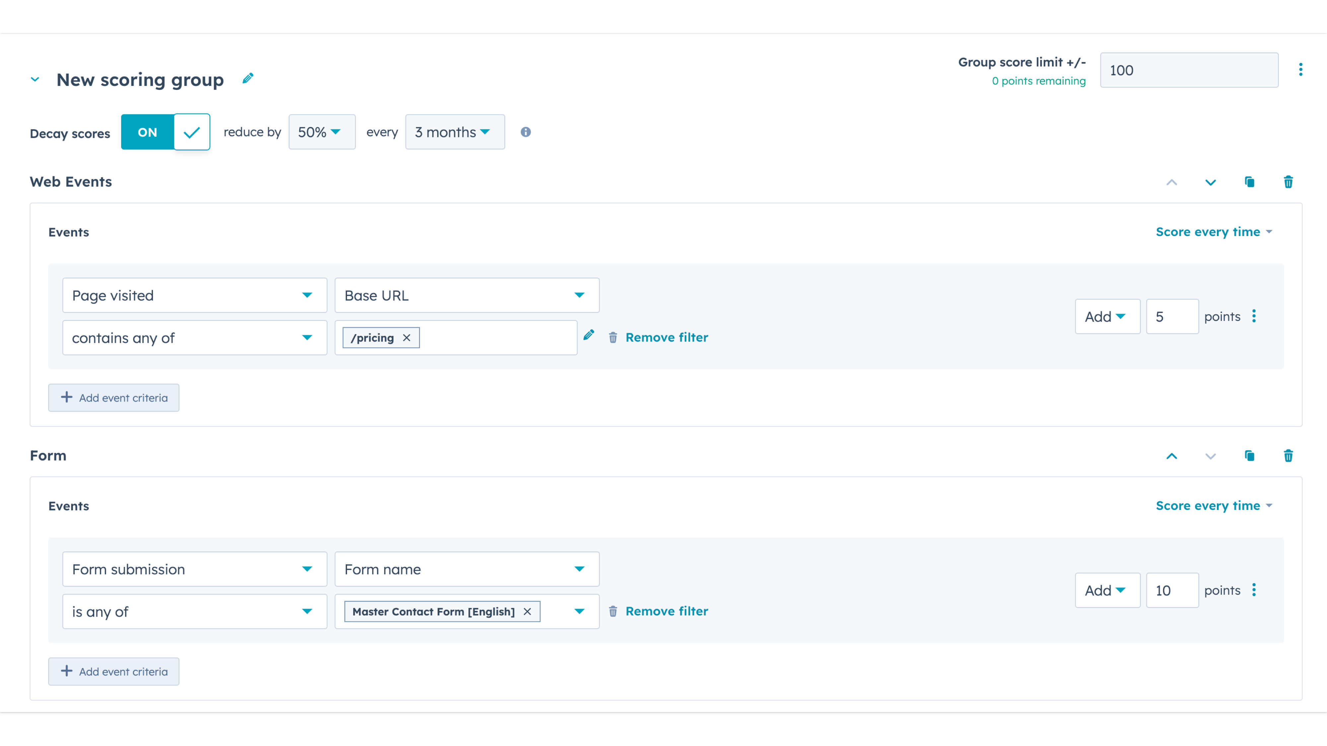The height and width of the screenshot is (746, 1327).
Task: Collapse the New scoring group via its chevron
Action: [35, 79]
